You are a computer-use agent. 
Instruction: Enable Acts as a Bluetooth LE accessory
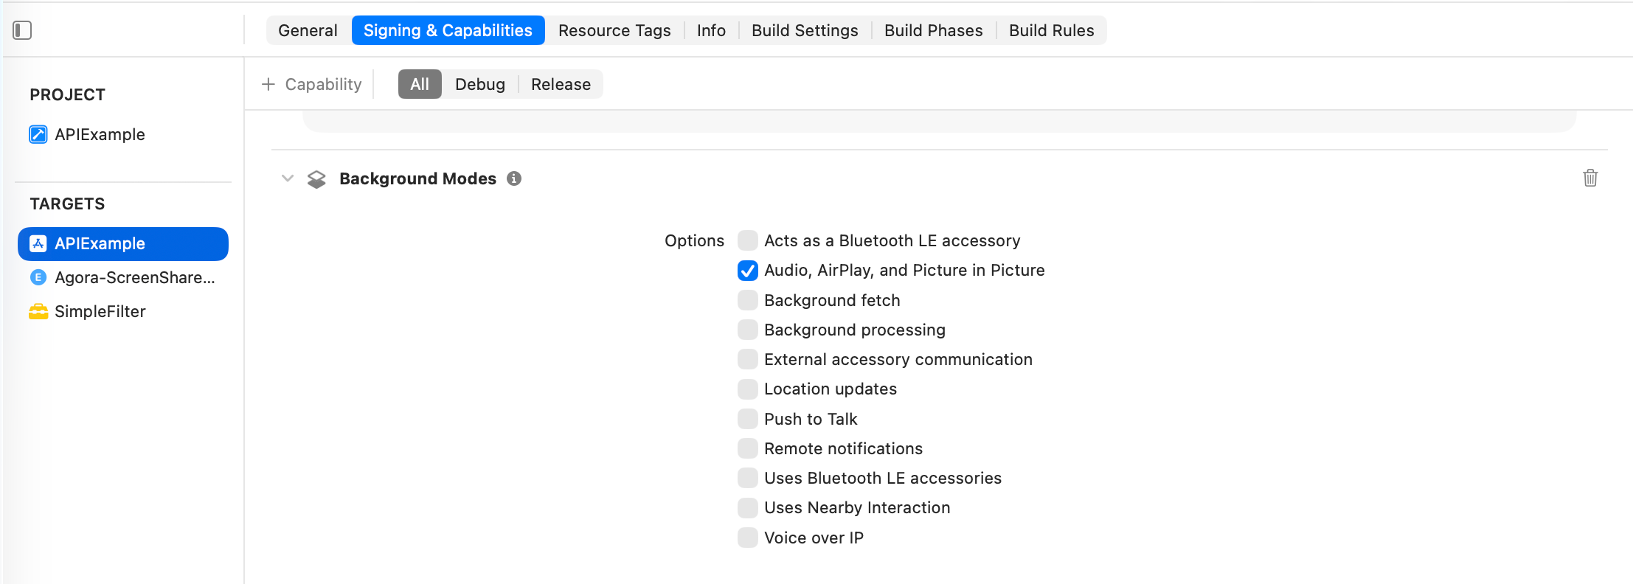click(748, 240)
